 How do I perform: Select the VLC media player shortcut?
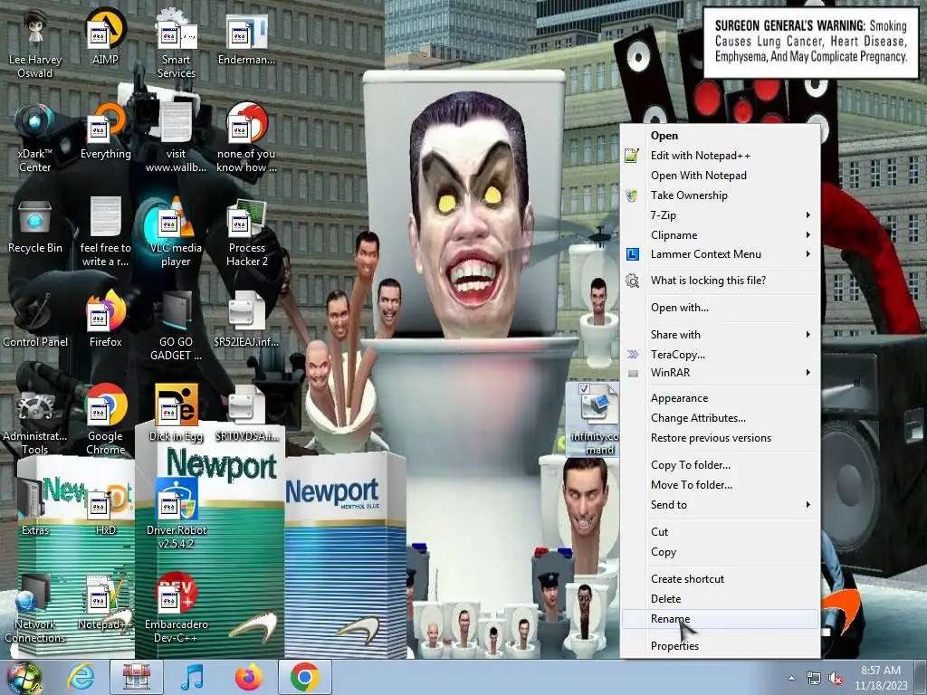(x=177, y=233)
